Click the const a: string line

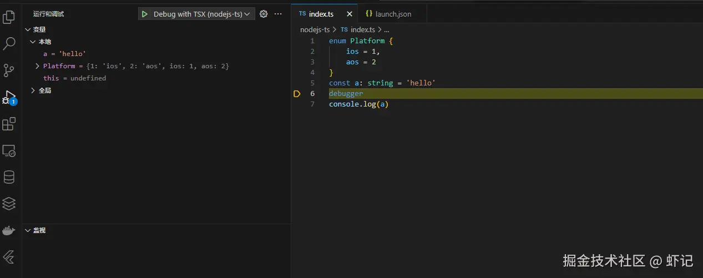[382, 83]
